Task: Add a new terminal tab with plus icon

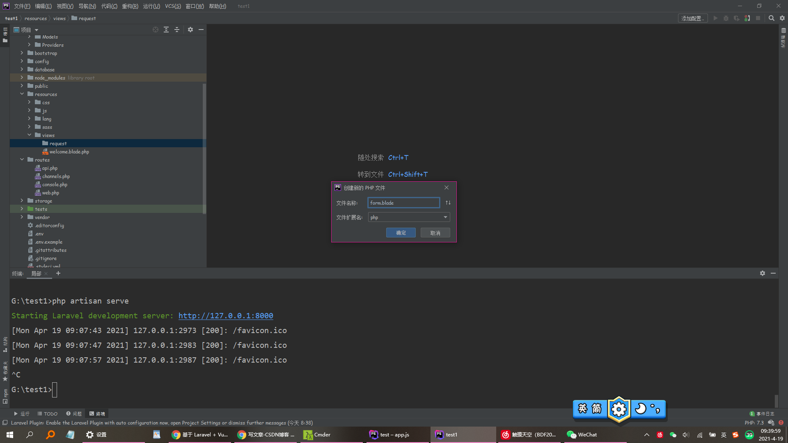Action: [58, 273]
